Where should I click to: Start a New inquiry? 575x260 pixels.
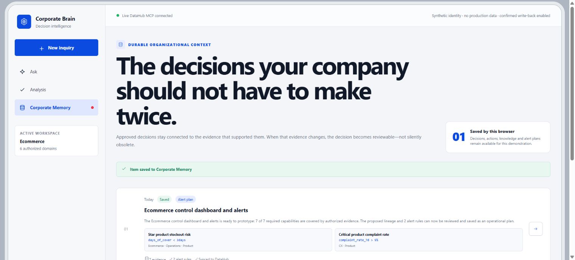tap(56, 48)
